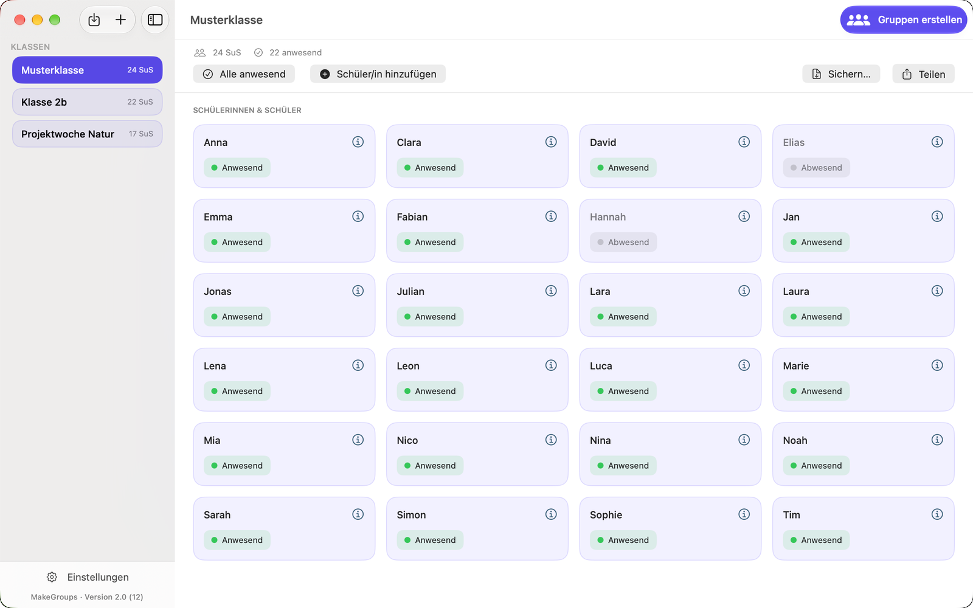This screenshot has width=973, height=608.
Task: Toggle the sidebar visibility icon
Action: [x=155, y=20]
